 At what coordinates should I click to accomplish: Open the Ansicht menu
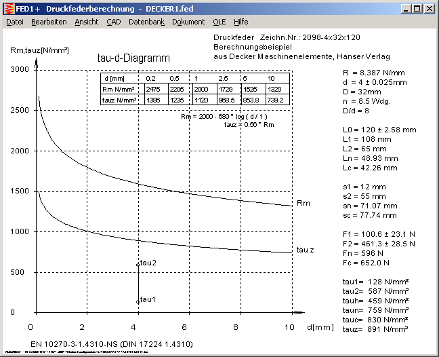coord(86,22)
